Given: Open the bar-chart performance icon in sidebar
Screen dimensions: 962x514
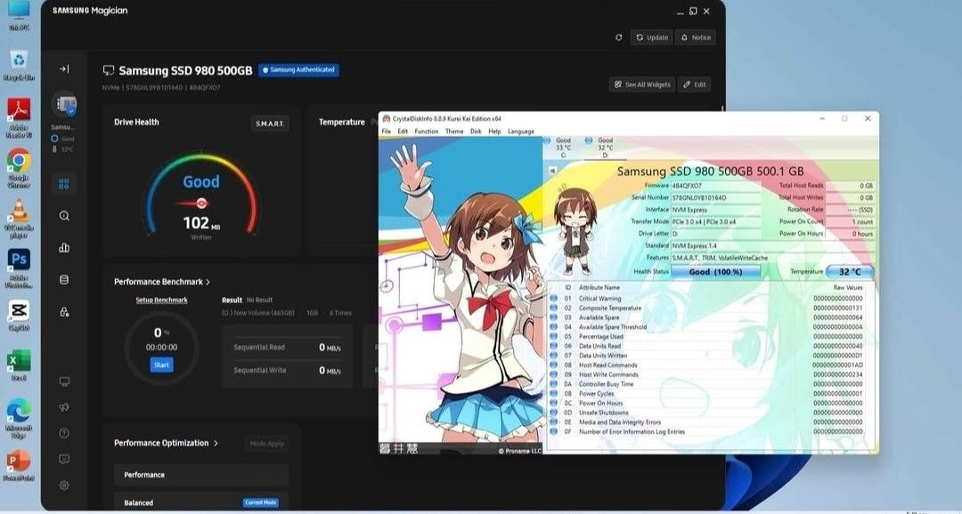Looking at the screenshot, I should 64,247.
